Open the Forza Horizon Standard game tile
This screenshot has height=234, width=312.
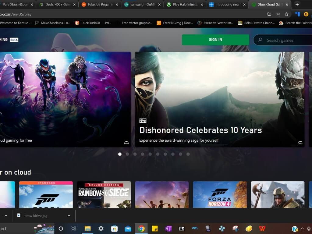[46, 194]
